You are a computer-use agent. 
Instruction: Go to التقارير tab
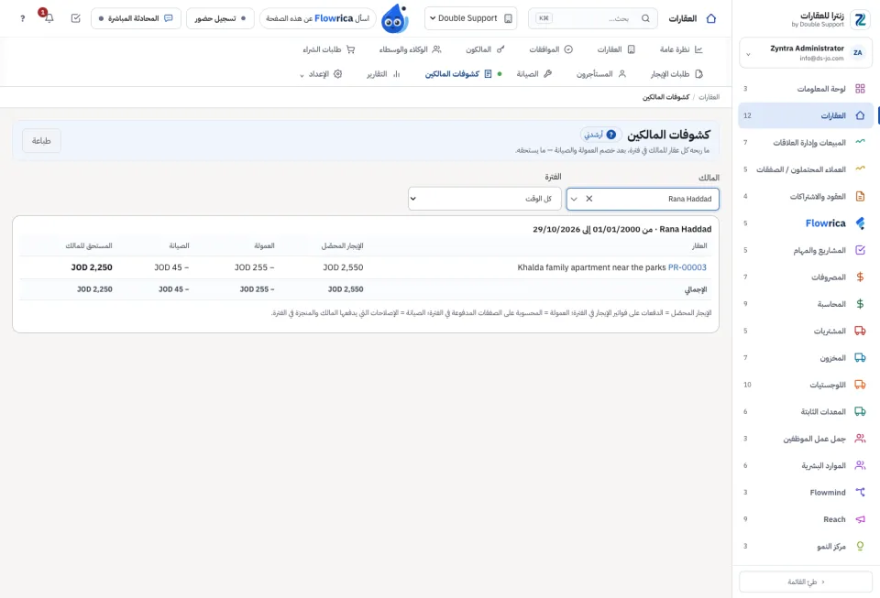click(383, 74)
